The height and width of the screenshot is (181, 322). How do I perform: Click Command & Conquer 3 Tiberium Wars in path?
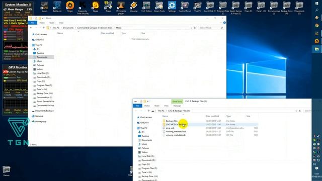[x=95, y=28]
